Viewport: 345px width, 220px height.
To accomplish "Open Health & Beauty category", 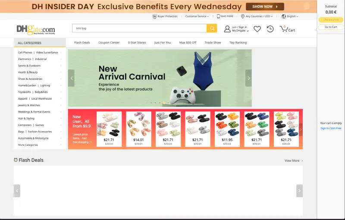I will (28, 72).
